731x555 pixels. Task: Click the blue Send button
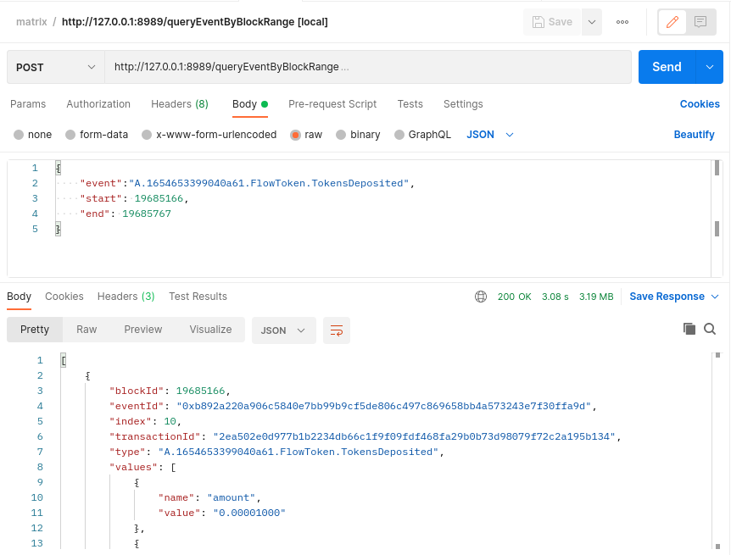click(x=667, y=67)
